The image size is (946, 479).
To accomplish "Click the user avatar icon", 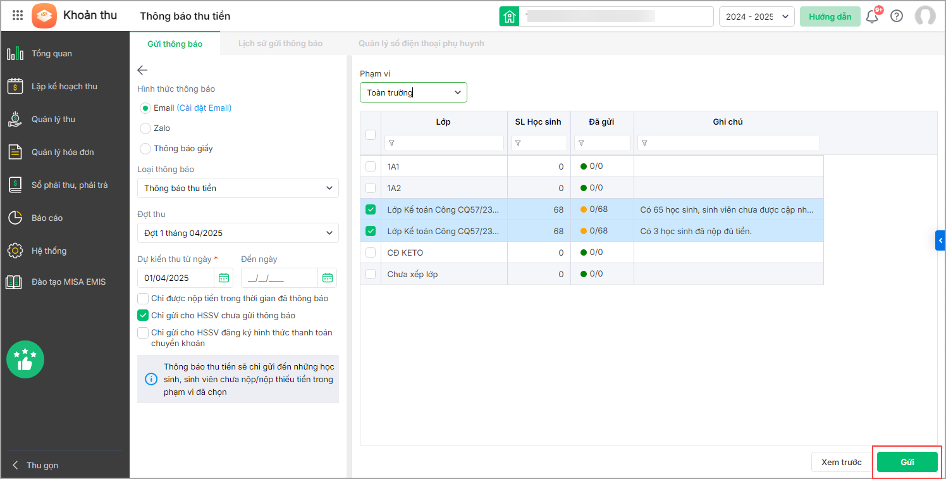I will (925, 16).
